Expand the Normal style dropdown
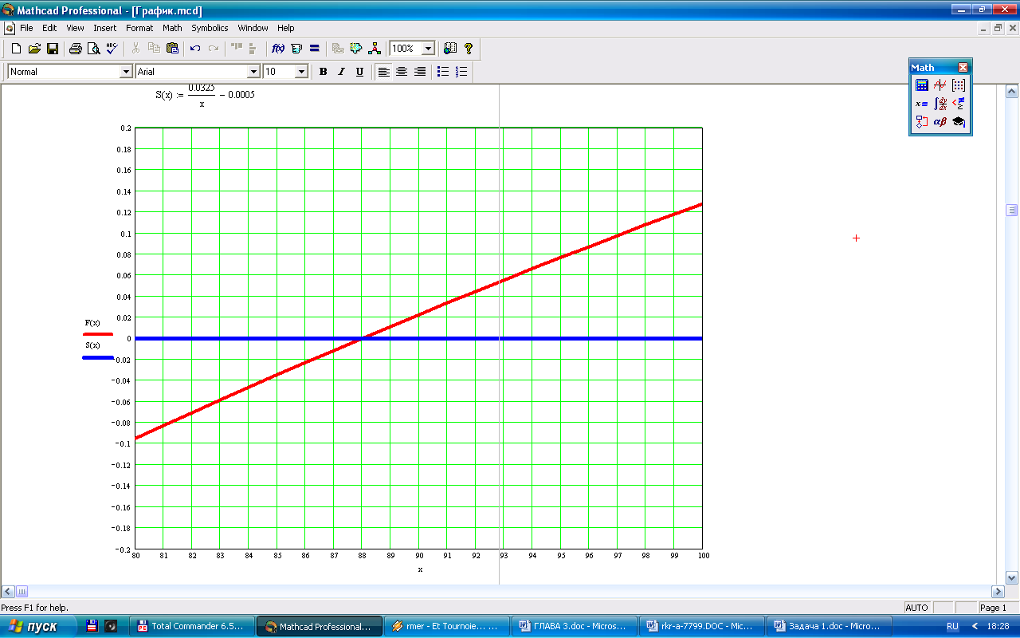The width and height of the screenshot is (1020, 638). [125, 72]
